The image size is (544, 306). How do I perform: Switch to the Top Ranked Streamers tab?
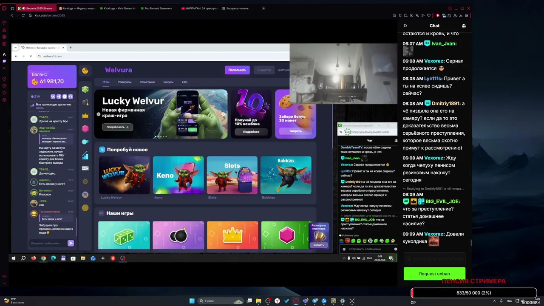pyautogui.click(x=158, y=8)
